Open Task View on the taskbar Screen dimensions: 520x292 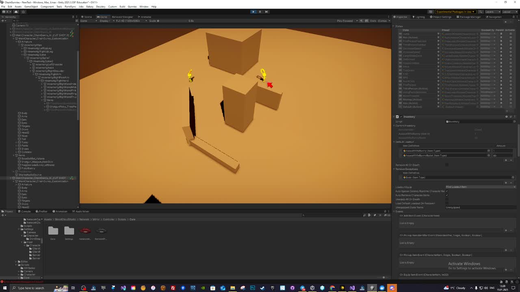click(x=73, y=288)
